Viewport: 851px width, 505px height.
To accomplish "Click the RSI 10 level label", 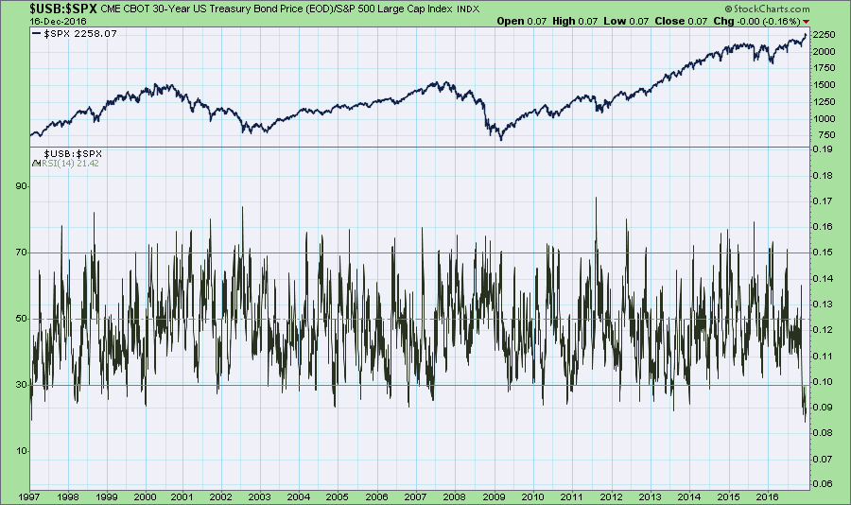I will coord(22,451).
